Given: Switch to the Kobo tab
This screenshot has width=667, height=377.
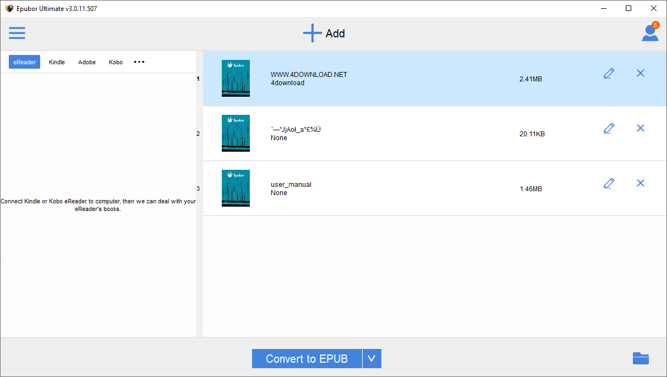Looking at the screenshot, I should tap(116, 62).
